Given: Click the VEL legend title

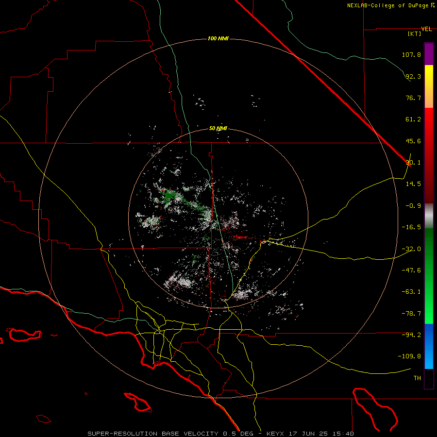Looking at the screenshot, I should pyautogui.click(x=426, y=29).
